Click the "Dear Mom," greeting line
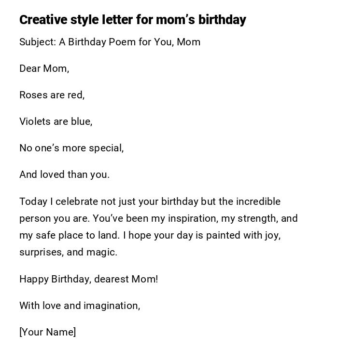Viewport: 338px width, 362px height. coord(44,68)
